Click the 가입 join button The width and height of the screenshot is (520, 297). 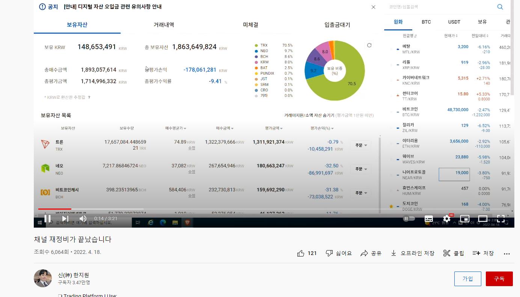(x=467, y=279)
